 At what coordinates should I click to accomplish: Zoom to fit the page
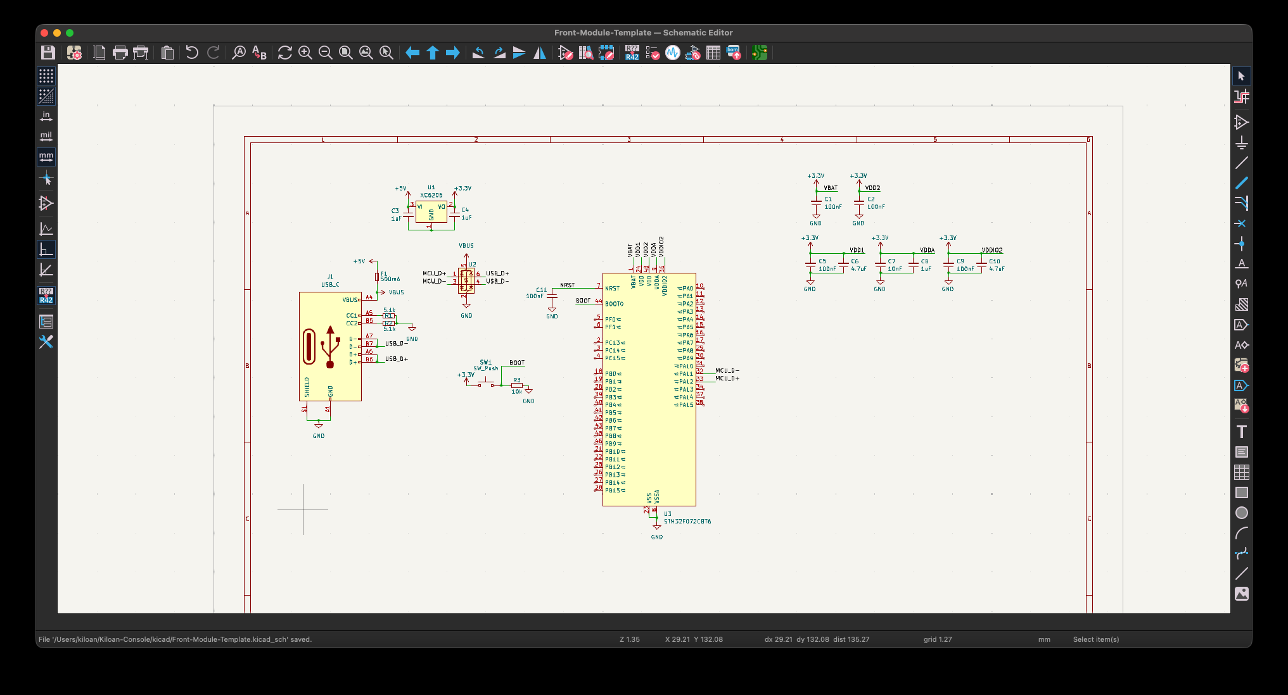[345, 53]
